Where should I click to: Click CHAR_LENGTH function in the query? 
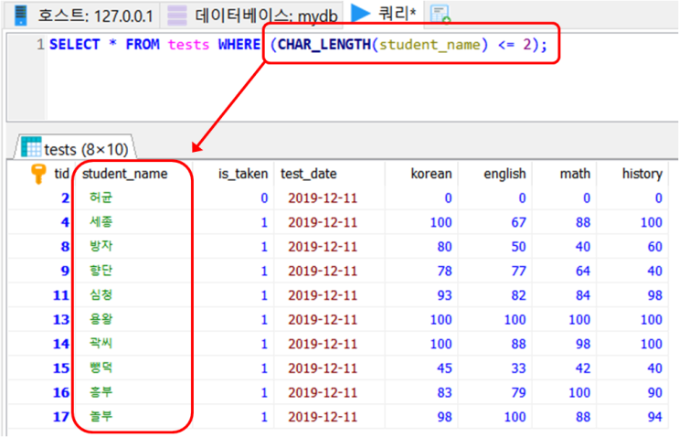pos(324,44)
